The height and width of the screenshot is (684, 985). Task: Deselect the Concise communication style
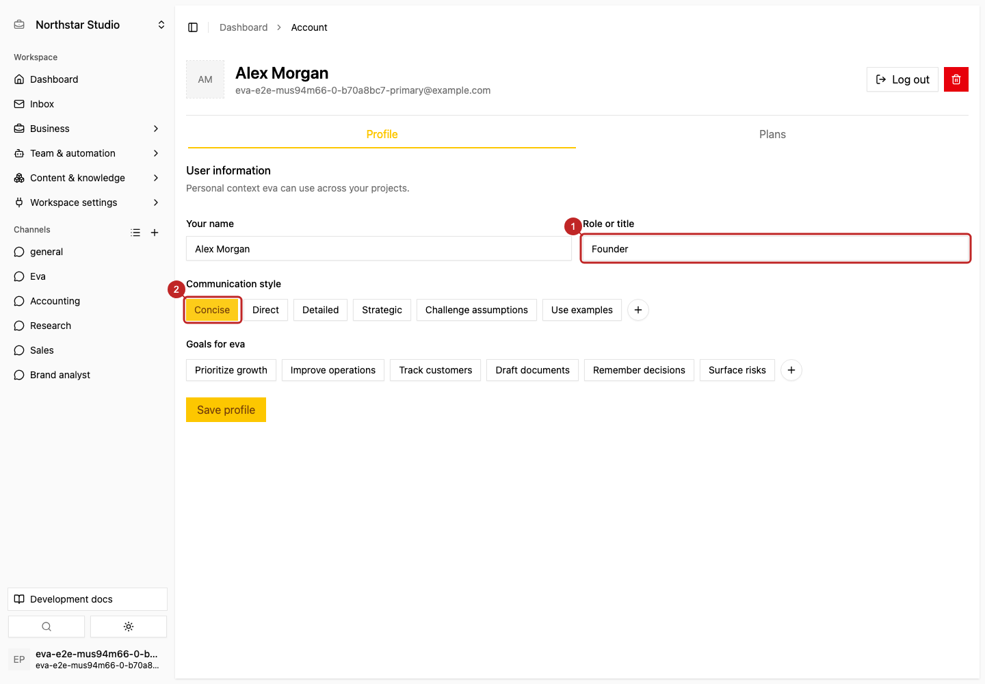pos(212,310)
